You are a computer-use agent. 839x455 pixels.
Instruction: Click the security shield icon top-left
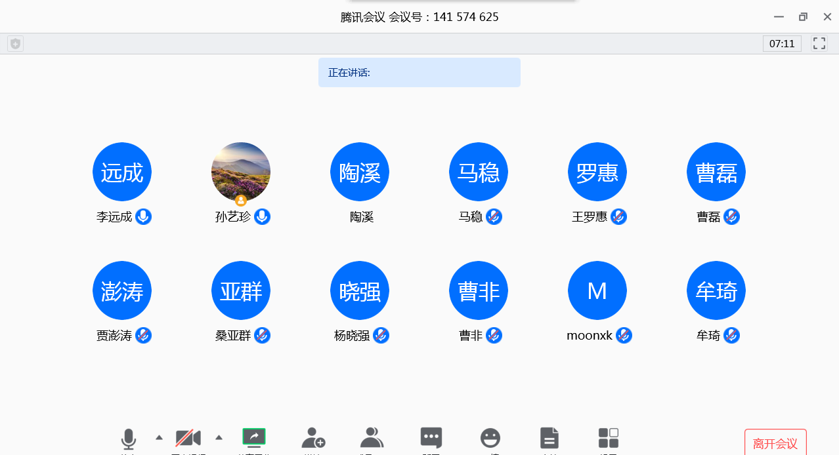[16, 44]
